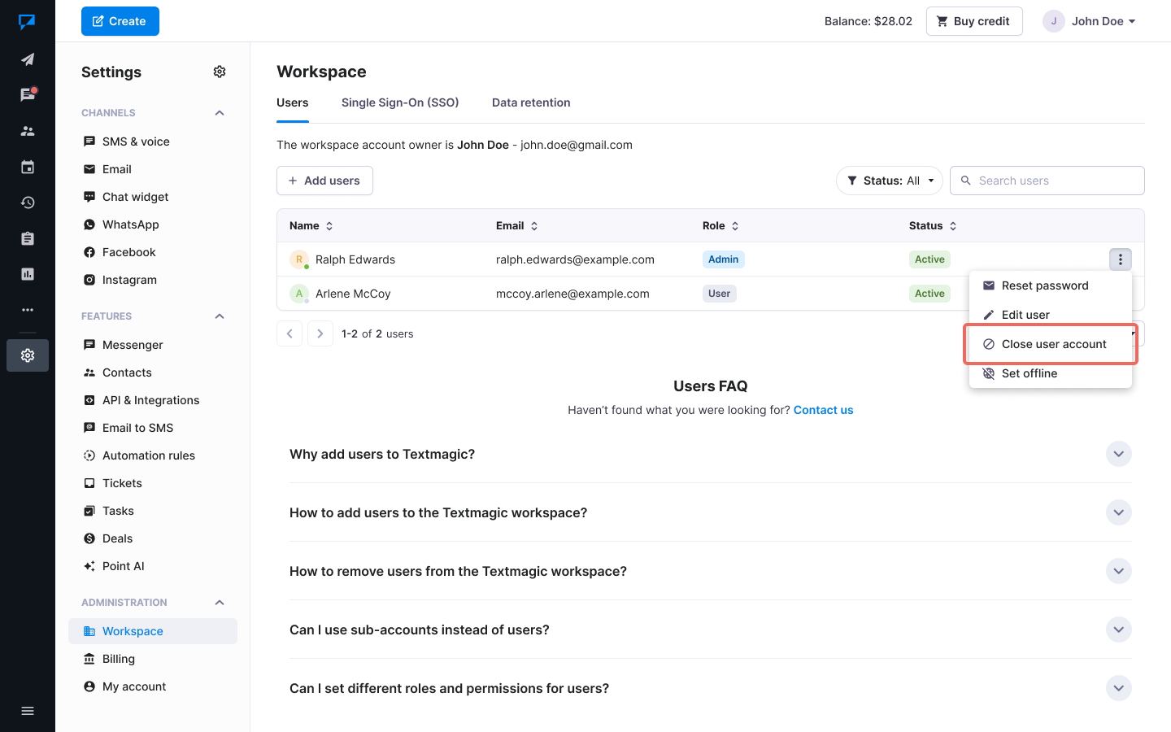Screen dimensions: 1171x732
Task: Click the Add users button
Action: click(324, 181)
